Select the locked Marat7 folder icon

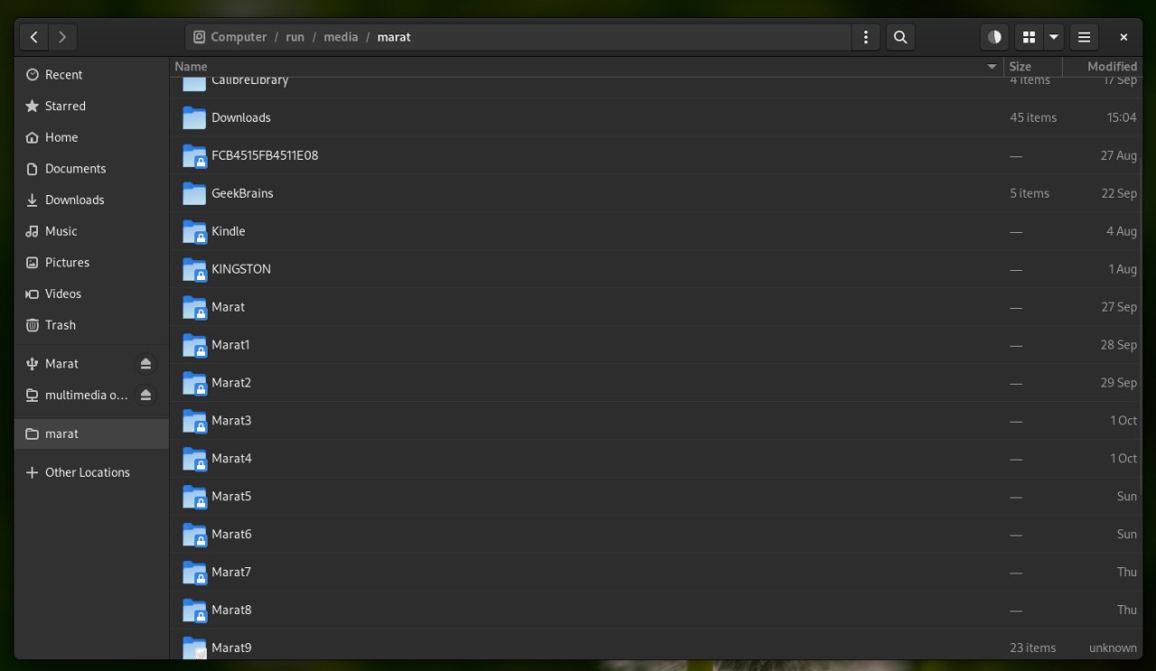coord(194,573)
